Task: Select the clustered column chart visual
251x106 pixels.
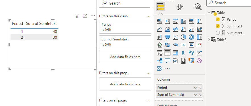Action: click(183, 21)
